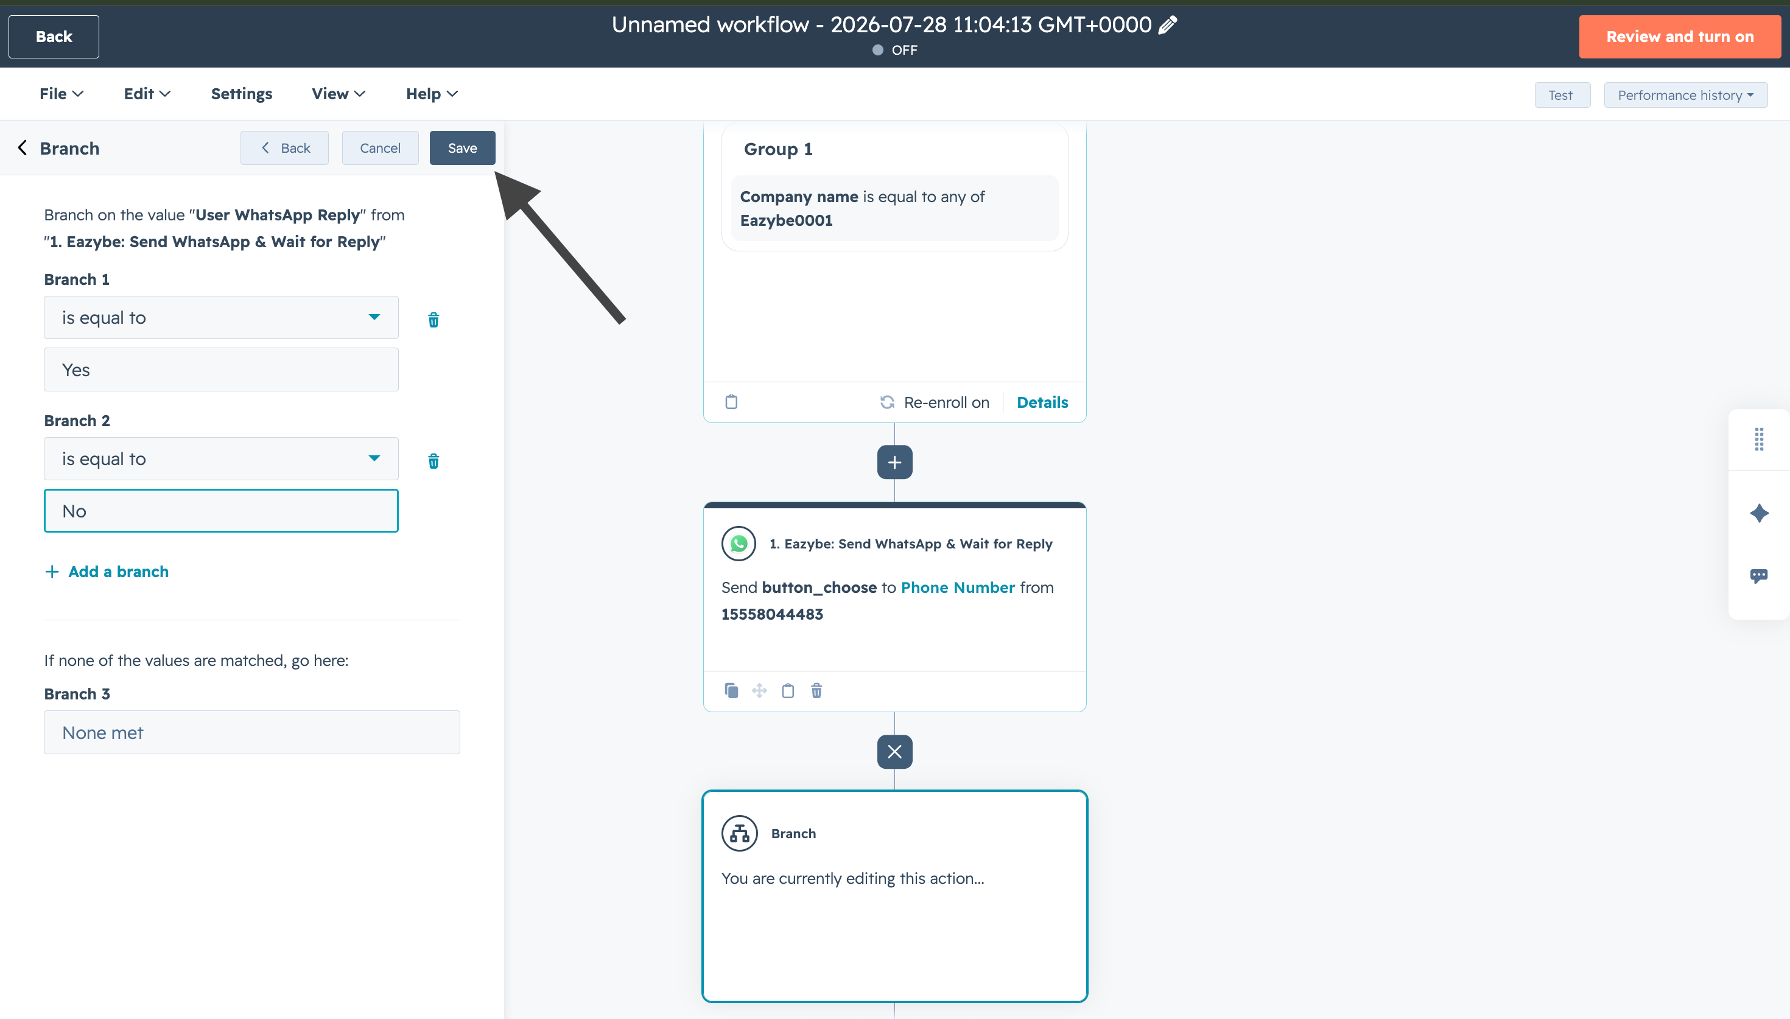Image resolution: width=1790 pixels, height=1019 pixels.
Task: Click the Branch action icon
Action: 740,833
